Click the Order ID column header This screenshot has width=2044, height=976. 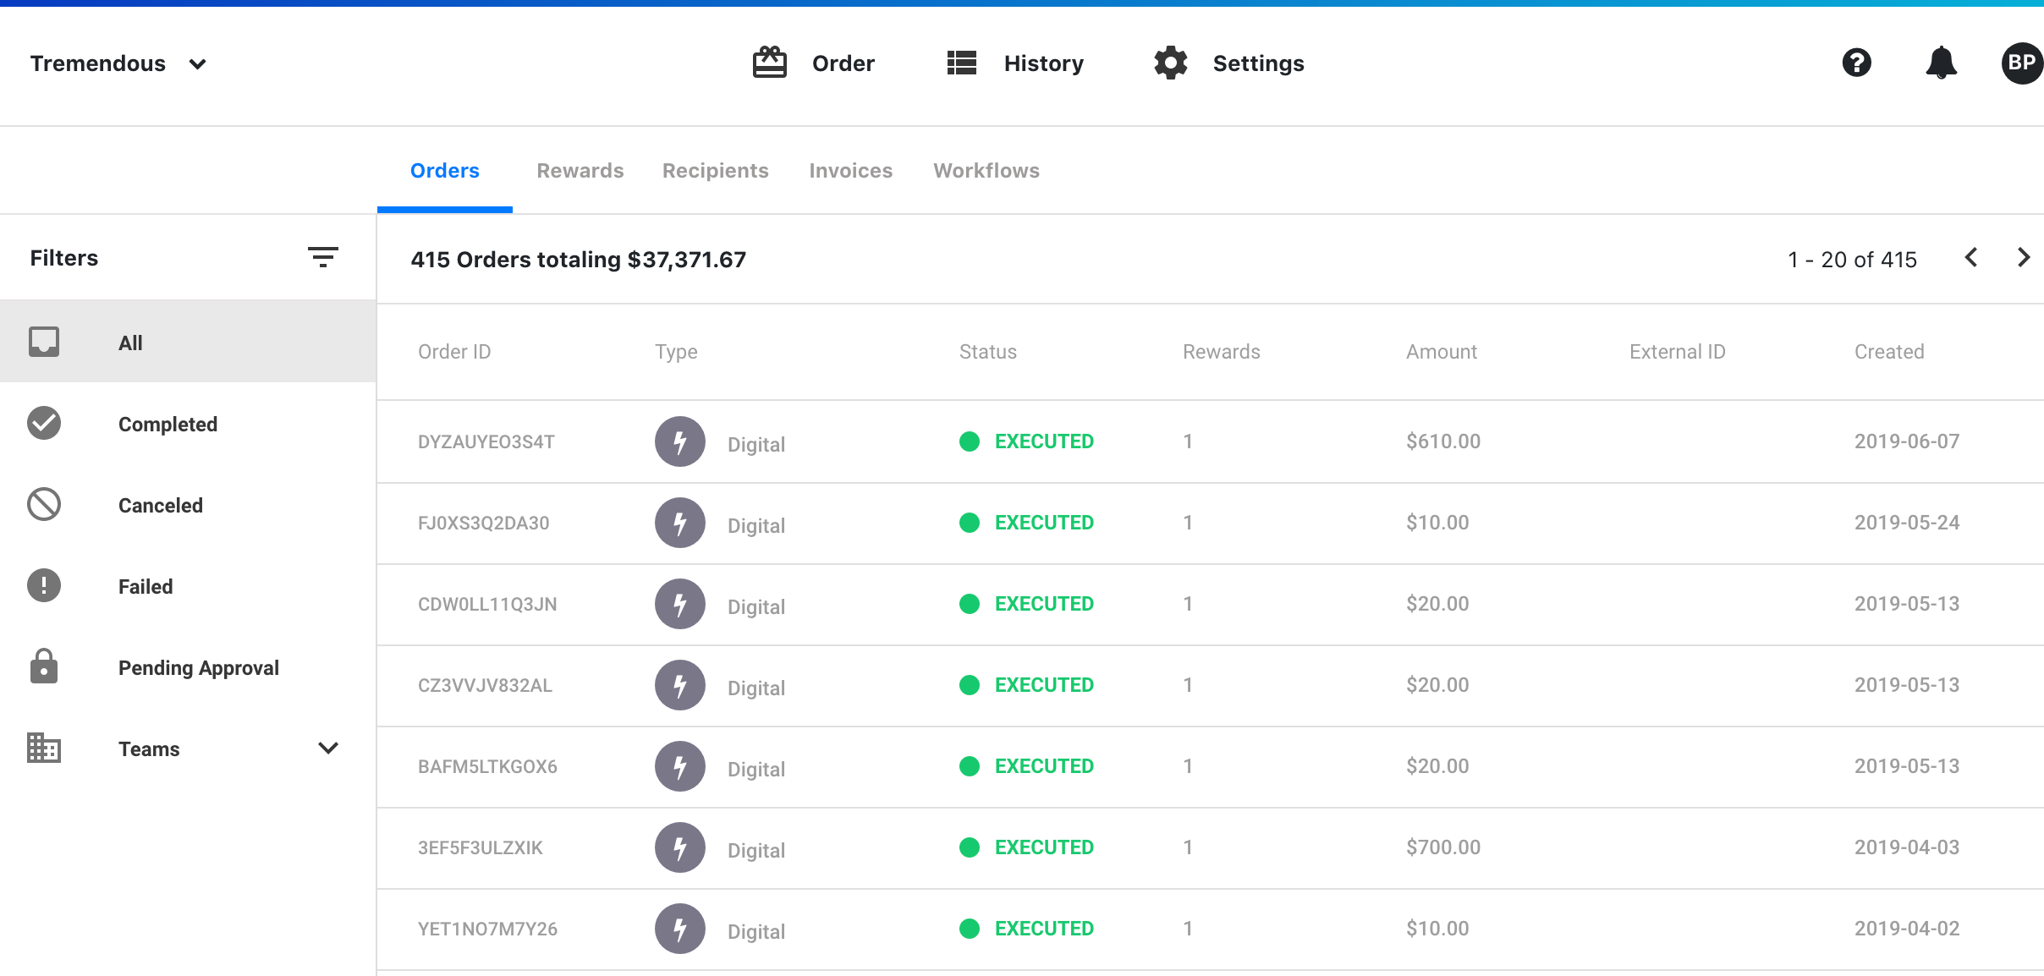click(x=454, y=352)
